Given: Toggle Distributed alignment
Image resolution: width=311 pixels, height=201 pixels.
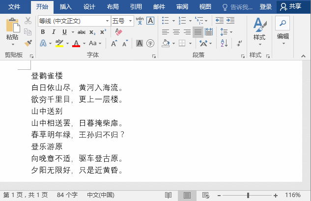Looking at the screenshot, I should [209, 32].
